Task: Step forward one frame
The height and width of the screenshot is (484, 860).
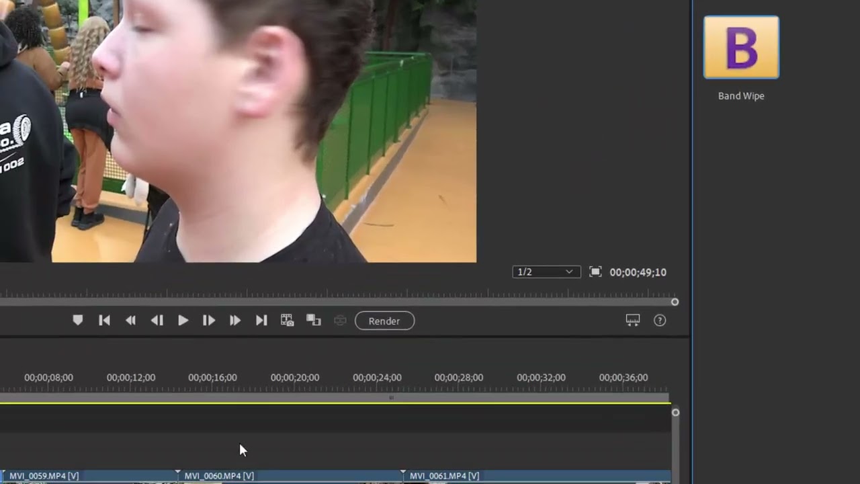Action: click(x=209, y=321)
